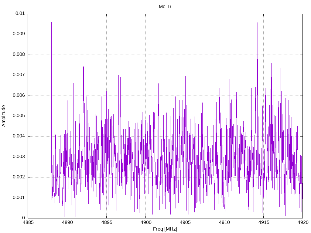
Task: Click the y-axis tick label 0.01
Action: coord(20,13)
